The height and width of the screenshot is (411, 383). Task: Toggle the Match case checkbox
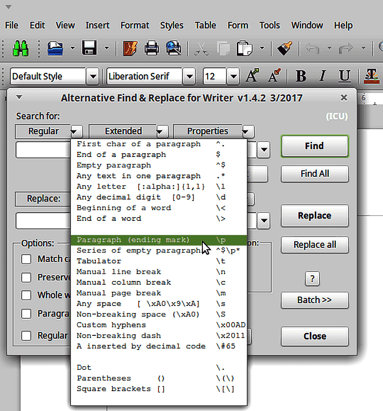(x=27, y=259)
